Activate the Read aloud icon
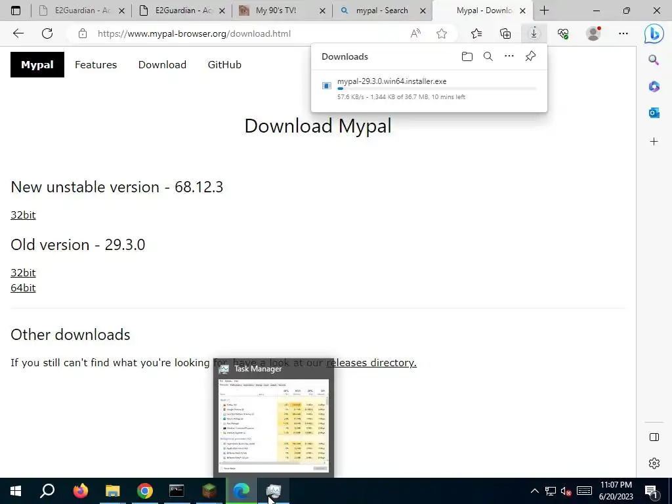This screenshot has width=672, height=504. (415, 33)
